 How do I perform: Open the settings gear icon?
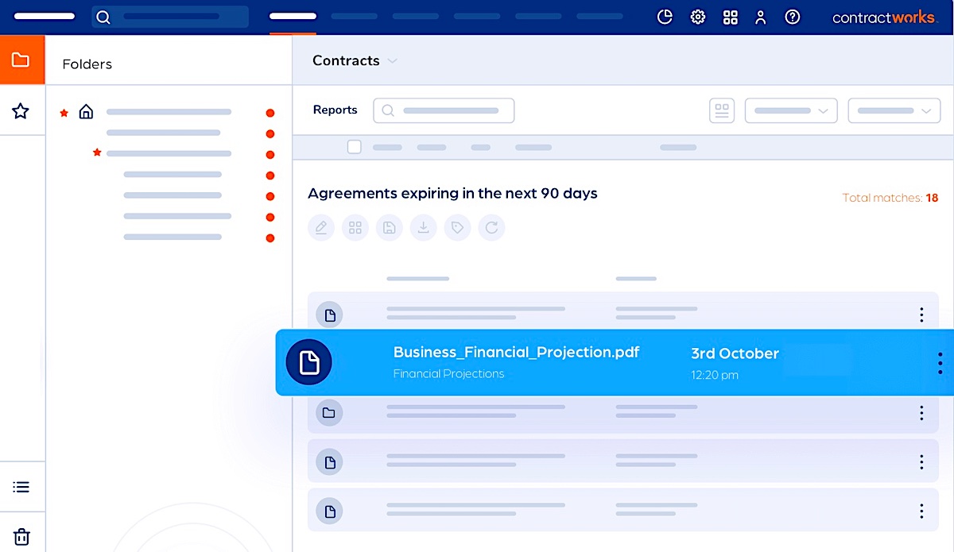coord(698,17)
